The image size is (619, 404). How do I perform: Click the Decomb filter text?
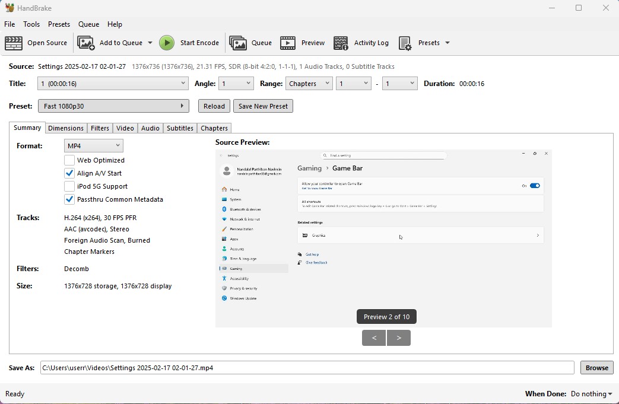click(77, 269)
